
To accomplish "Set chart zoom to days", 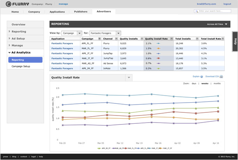I will [194, 84].
